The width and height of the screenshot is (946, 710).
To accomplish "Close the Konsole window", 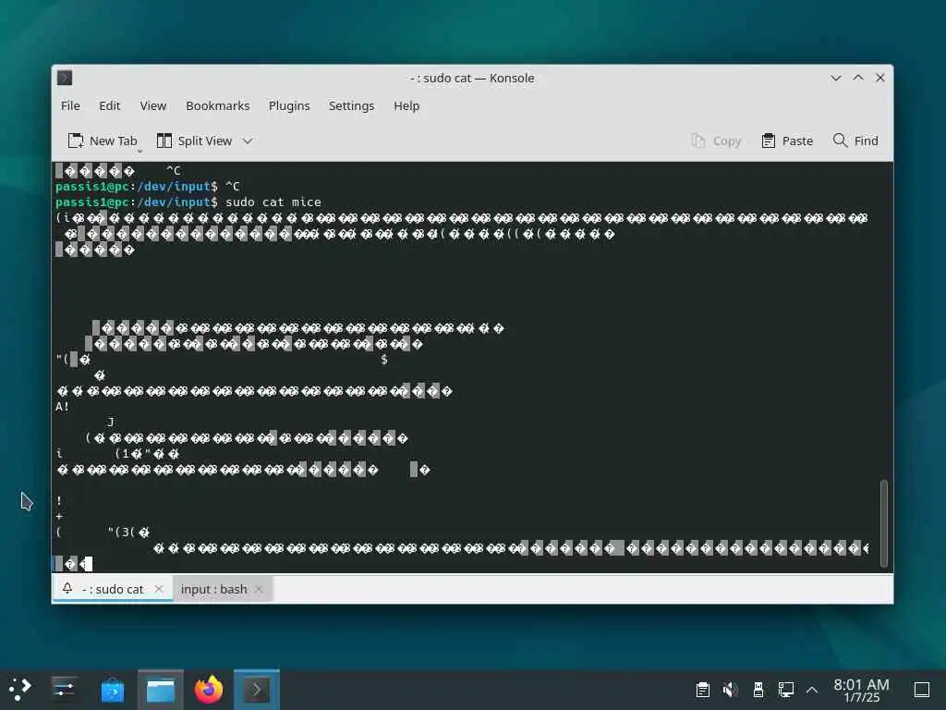I will pyautogui.click(x=880, y=78).
